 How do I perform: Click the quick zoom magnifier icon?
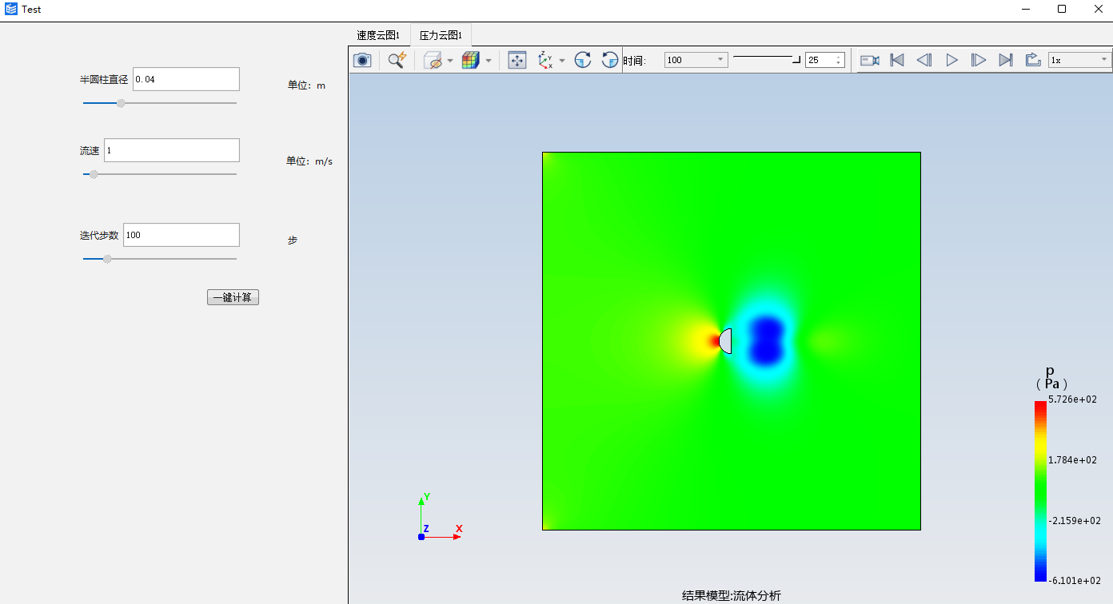pos(397,60)
